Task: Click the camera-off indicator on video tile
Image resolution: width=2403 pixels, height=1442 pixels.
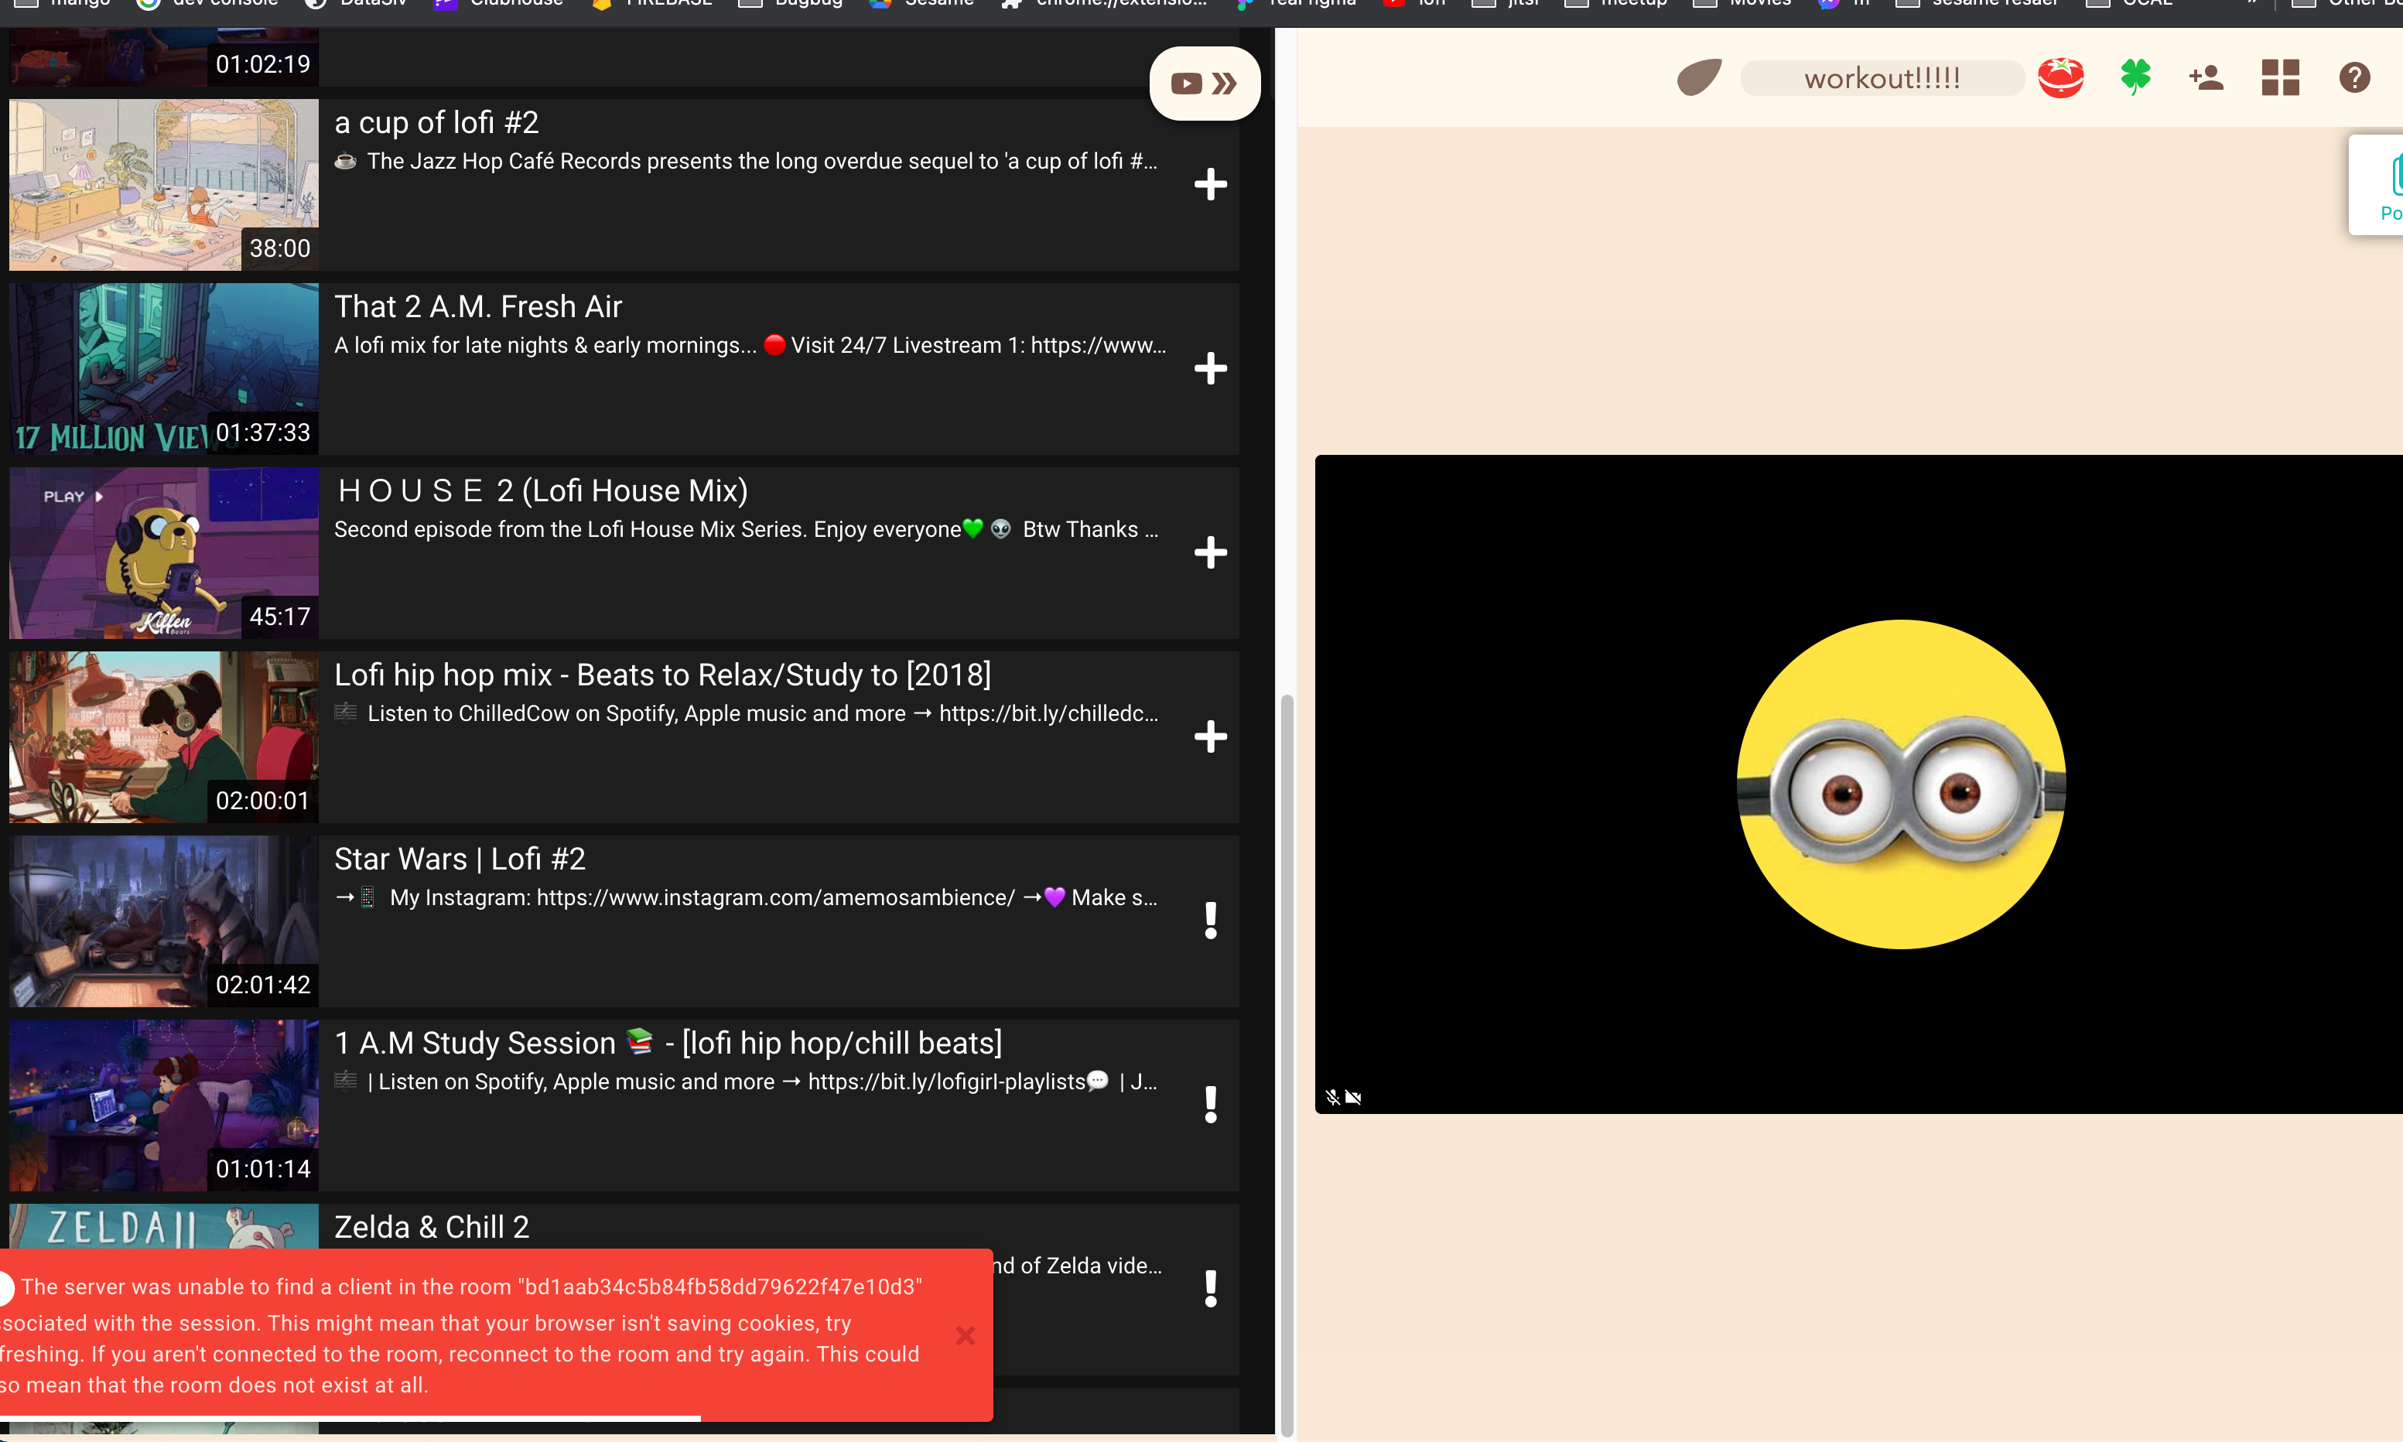Action: (1352, 1097)
